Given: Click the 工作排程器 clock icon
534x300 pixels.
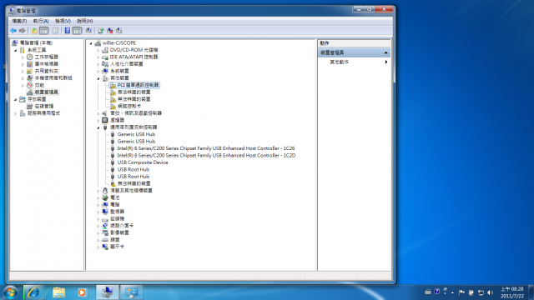Looking at the screenshot, I should [x=30, y=57].
